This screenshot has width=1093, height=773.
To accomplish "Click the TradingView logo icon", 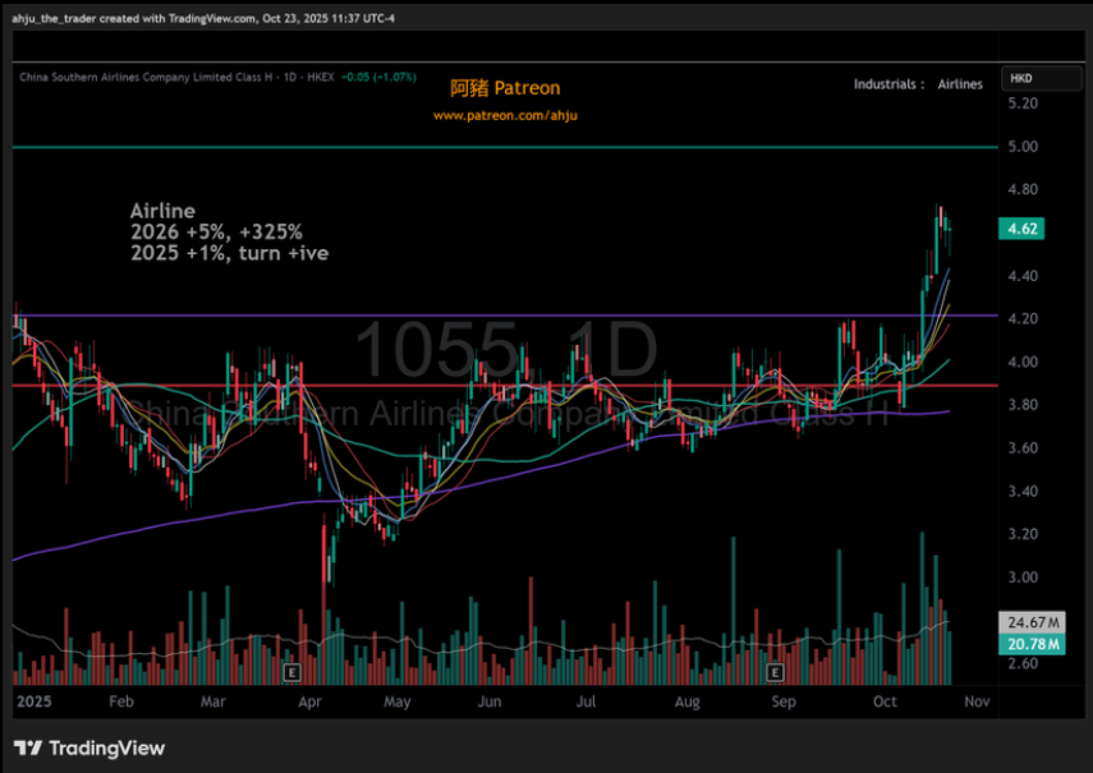I will (x=28, y=748).
